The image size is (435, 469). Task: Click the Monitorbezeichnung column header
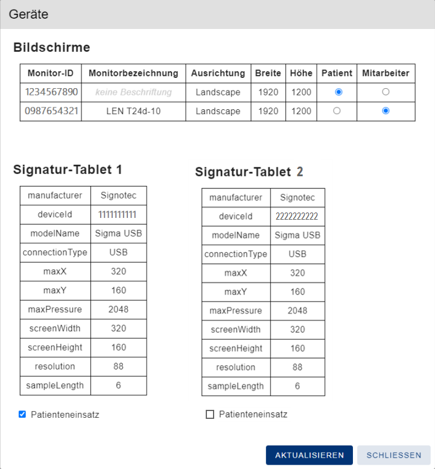(x=133, y=73)
